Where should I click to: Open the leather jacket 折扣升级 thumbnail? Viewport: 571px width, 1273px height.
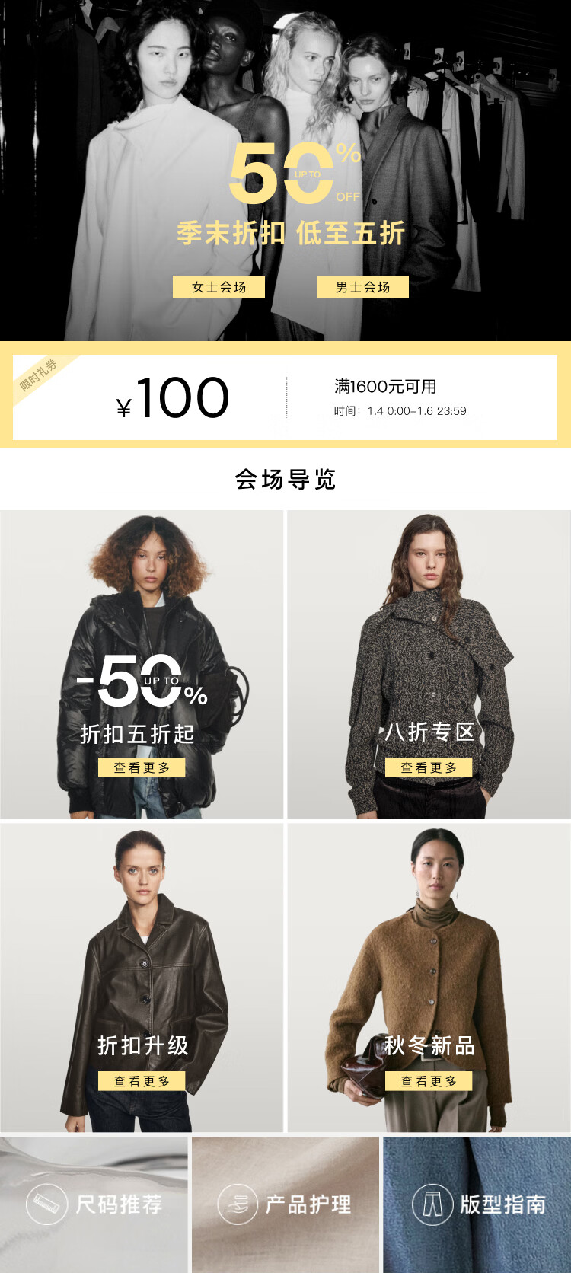tap(142, 978)
